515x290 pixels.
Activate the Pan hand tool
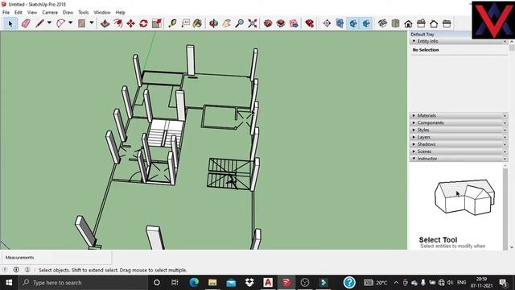click(x=227, y=23)
